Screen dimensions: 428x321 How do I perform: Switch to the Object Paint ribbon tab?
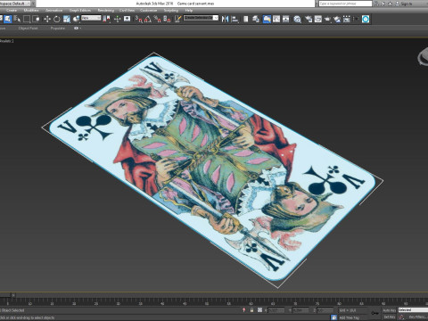28,29
